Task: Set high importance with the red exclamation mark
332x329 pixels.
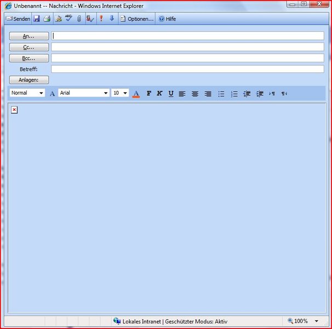Action: click(101, 19)
